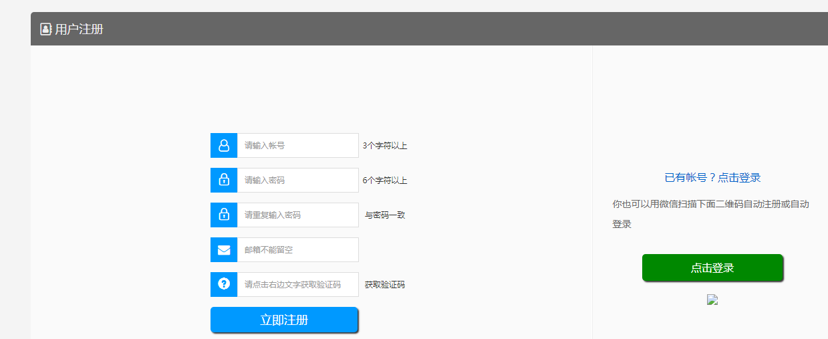The image size is (828, 339).
Task: Click the 3个字符以上 hint text
Action: tap(384, 146)
